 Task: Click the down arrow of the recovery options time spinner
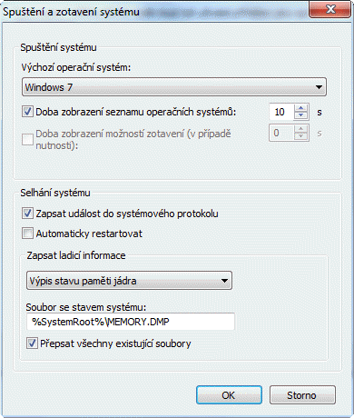pyautogui.click(x=300, y=136)
